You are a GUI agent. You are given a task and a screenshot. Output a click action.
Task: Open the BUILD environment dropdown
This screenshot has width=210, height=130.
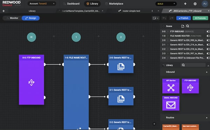[166, 4]
